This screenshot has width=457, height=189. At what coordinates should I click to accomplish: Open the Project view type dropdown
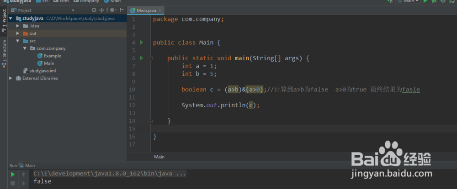73,10
